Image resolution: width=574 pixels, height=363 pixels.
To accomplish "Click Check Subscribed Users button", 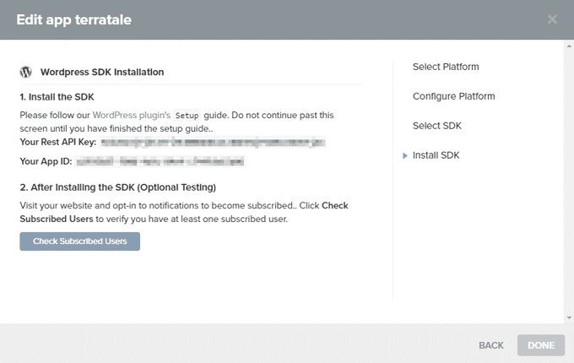I will [80, 241].
